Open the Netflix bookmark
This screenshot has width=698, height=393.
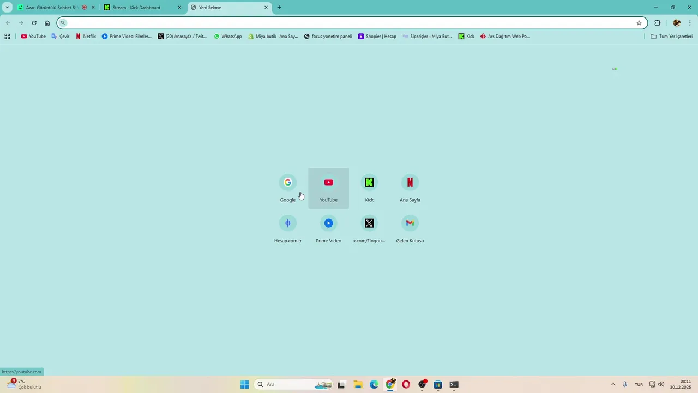(86, 37)
